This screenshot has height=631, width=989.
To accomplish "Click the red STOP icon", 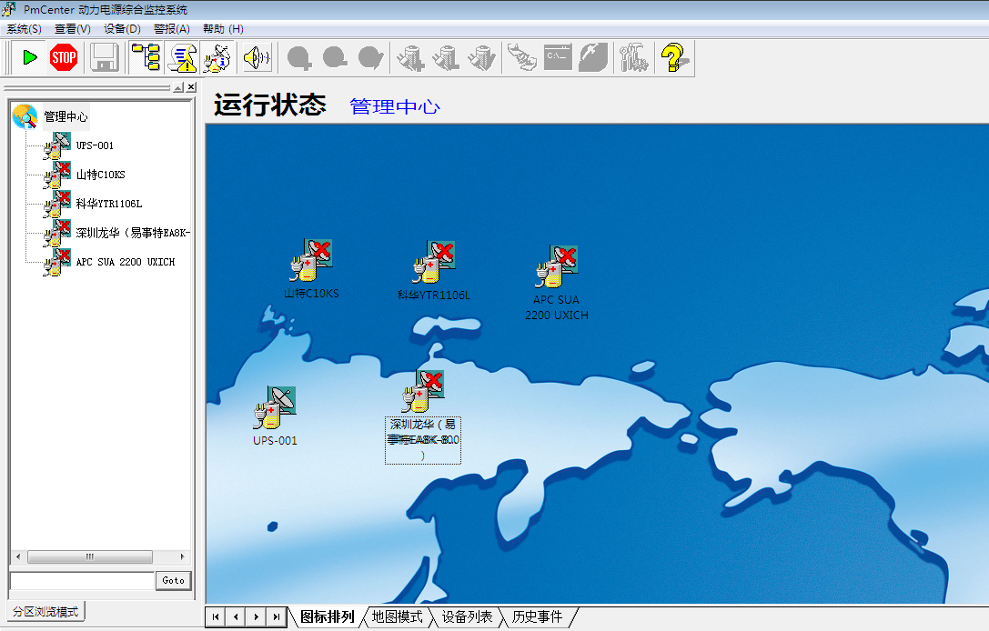I will pyautogui.click(x=64, y=58).
